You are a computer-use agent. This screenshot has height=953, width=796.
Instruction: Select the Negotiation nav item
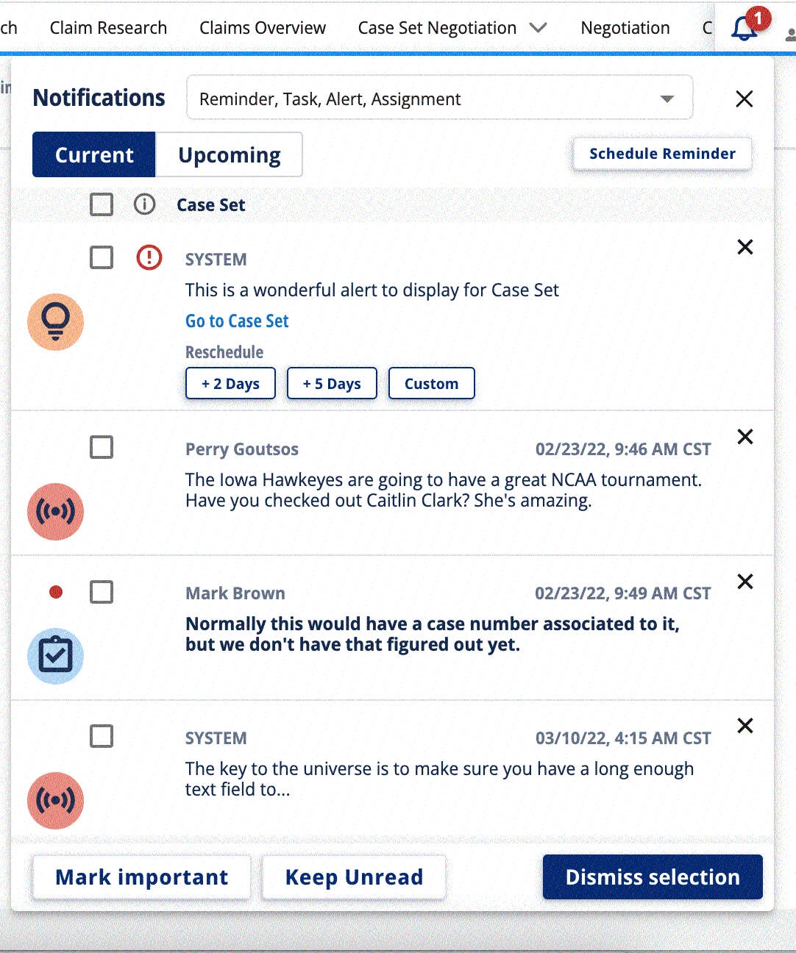tap(625, 28)
